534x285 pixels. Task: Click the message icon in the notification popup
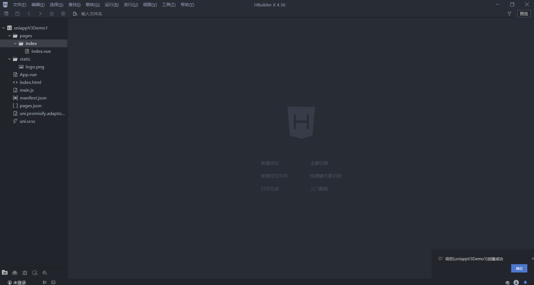coord(440,259)
